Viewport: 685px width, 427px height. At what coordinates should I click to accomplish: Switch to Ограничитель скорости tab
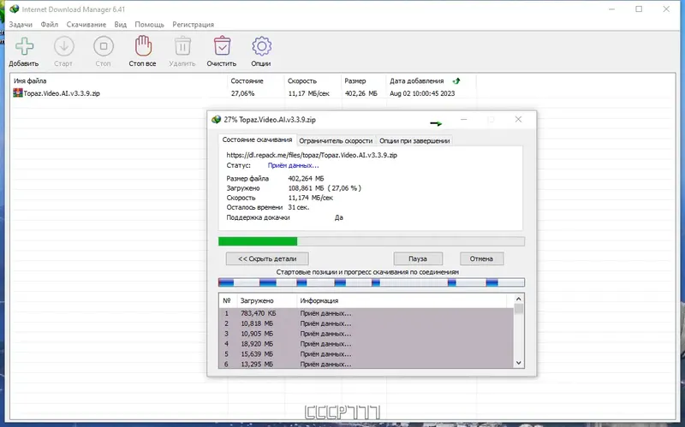pyautogui.click(x=336, y=140)
